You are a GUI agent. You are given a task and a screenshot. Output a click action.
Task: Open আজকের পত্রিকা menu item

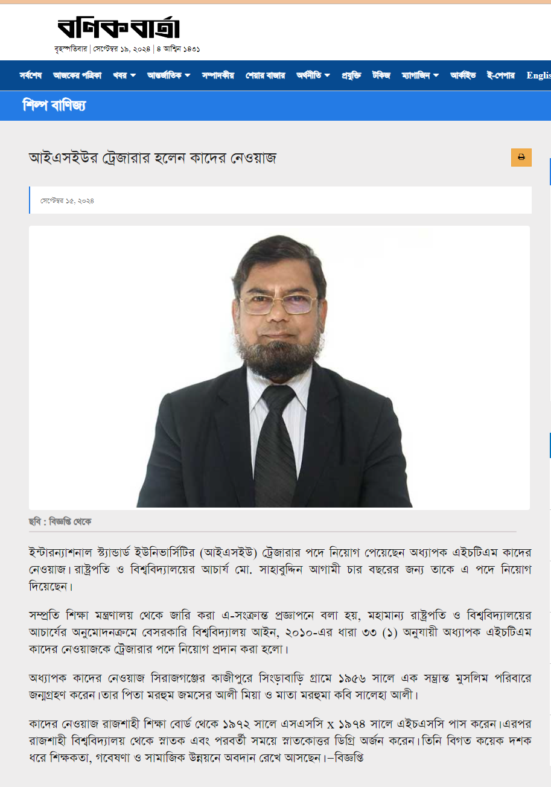point(77,75)
